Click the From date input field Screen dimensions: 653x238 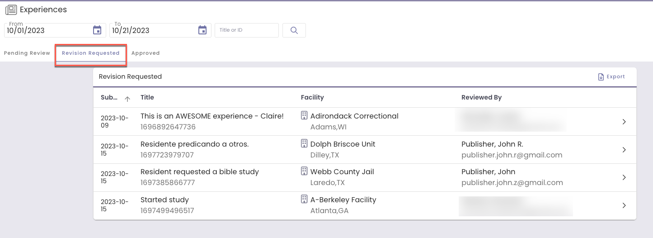[x=47, y=31]
